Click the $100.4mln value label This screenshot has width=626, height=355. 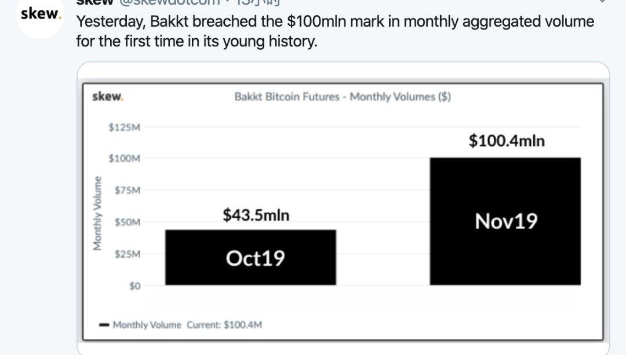coord(507,141)
